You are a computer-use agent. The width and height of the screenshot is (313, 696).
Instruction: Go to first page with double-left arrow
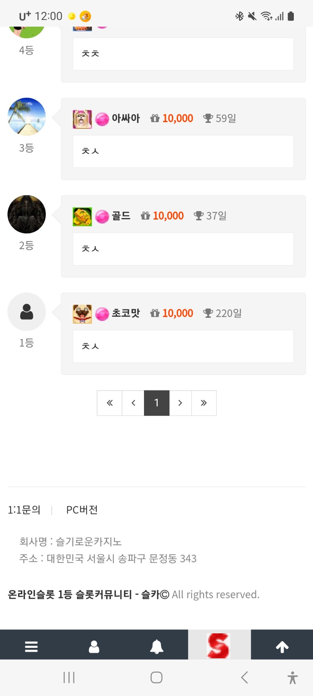(x=110, y=403)
